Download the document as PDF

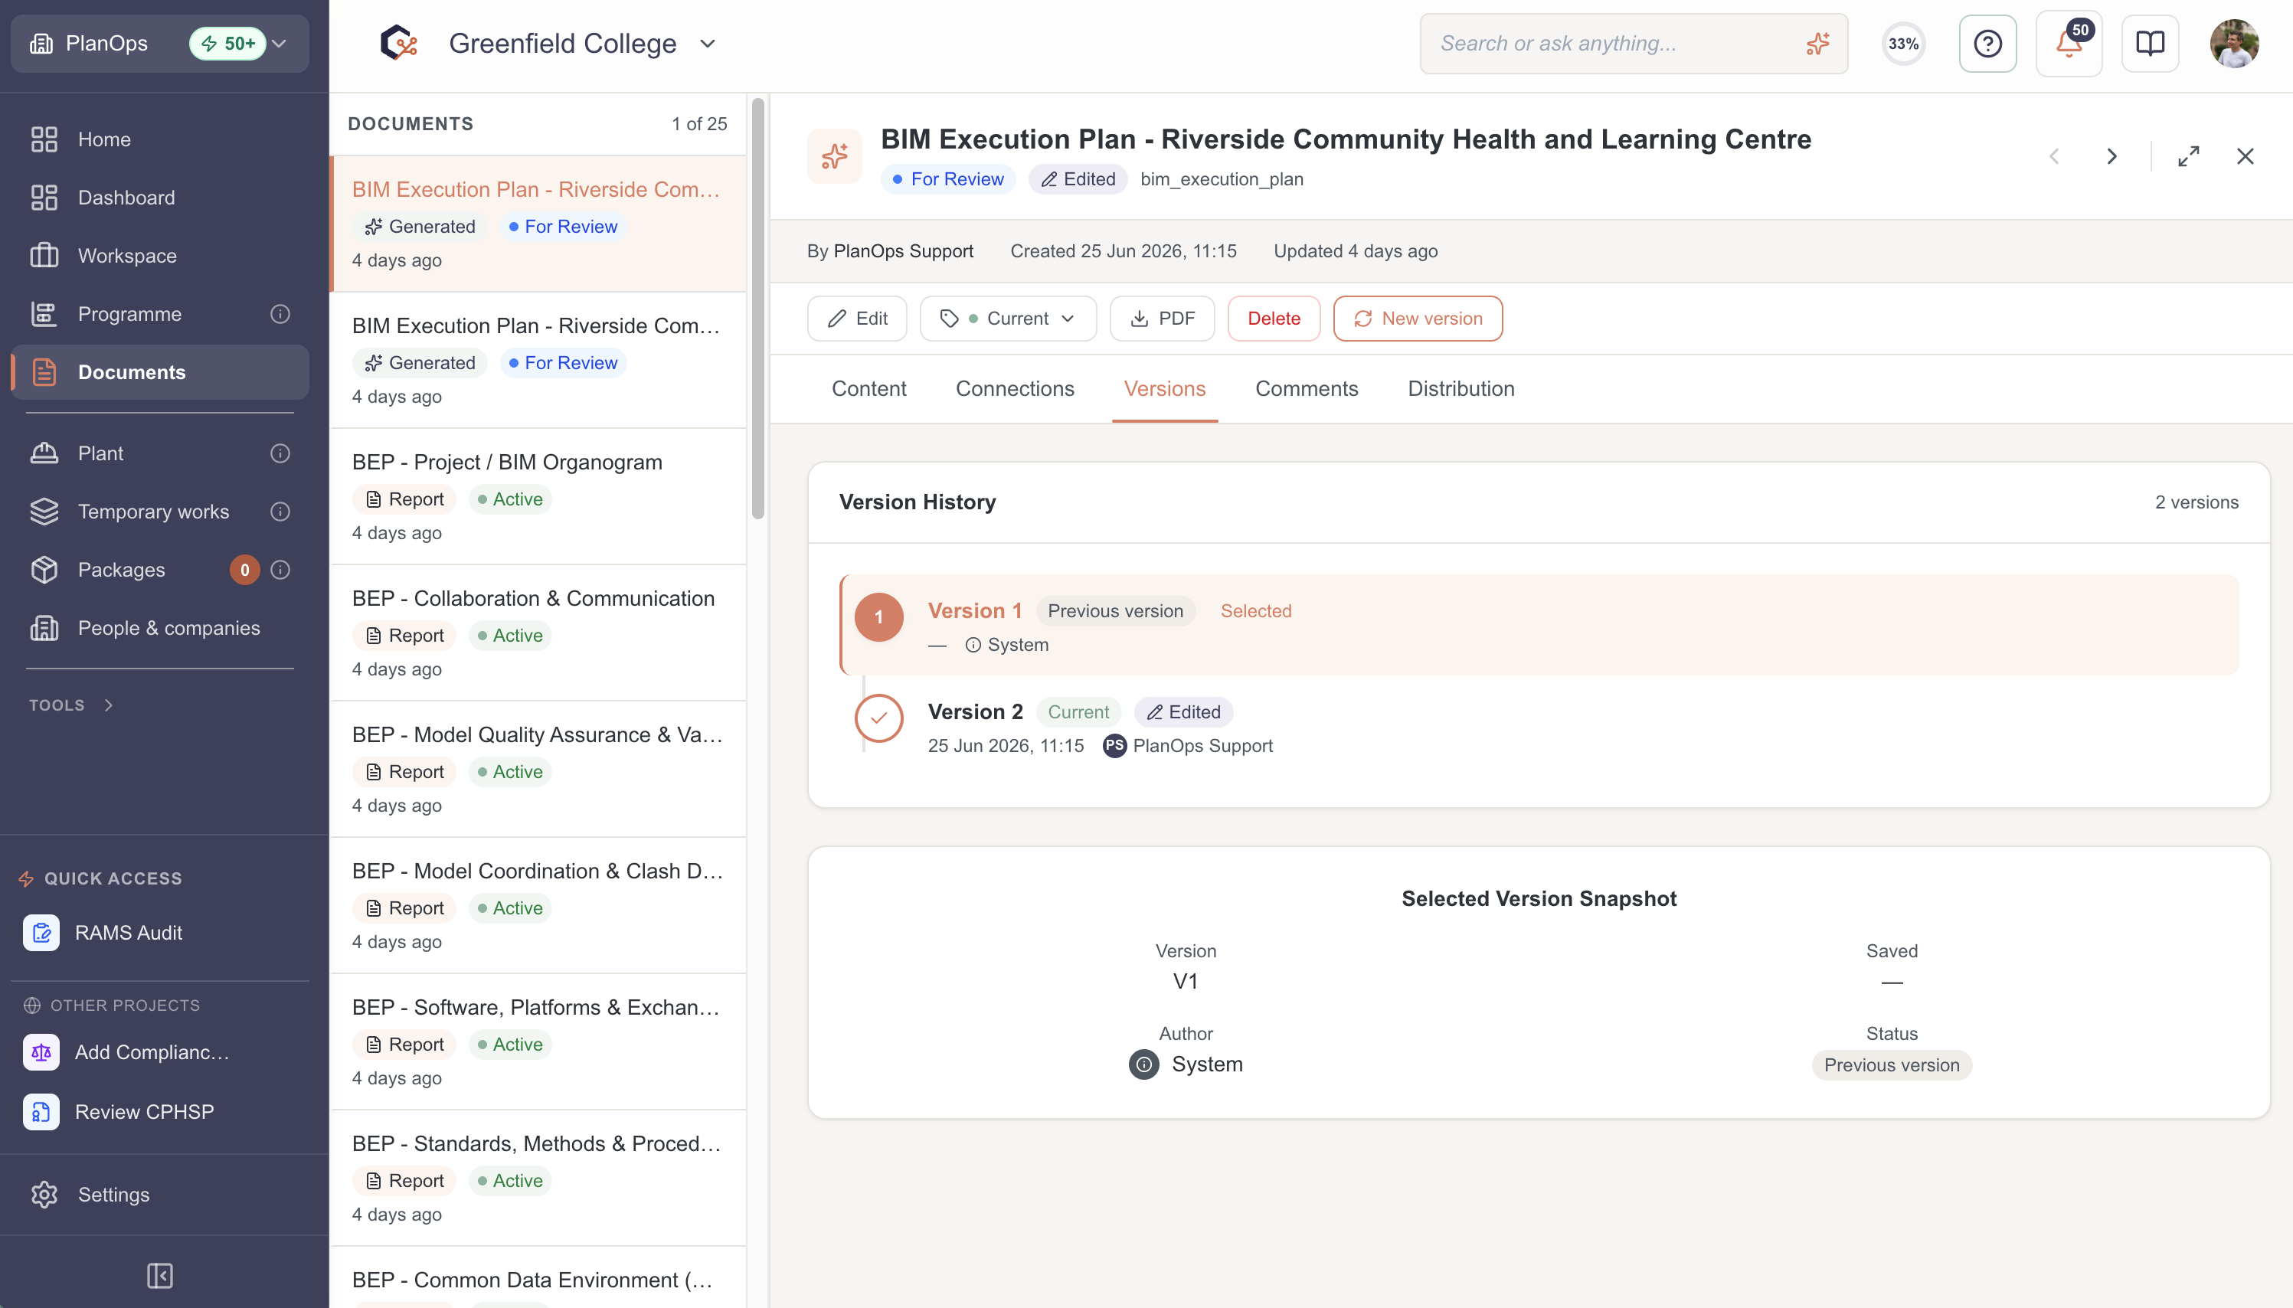(1163, 318)
